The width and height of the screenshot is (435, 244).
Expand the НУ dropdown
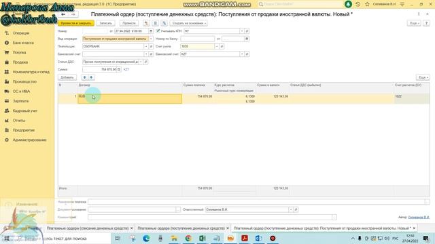pyautogui.click(x=242, y=31)
